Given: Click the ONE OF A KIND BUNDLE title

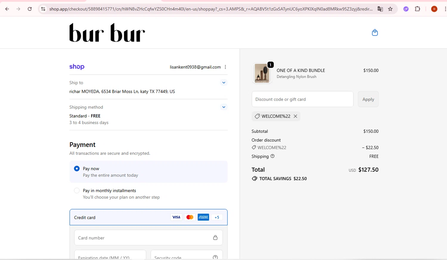Looking at the screenshot, I should click(x=301, y=71).
